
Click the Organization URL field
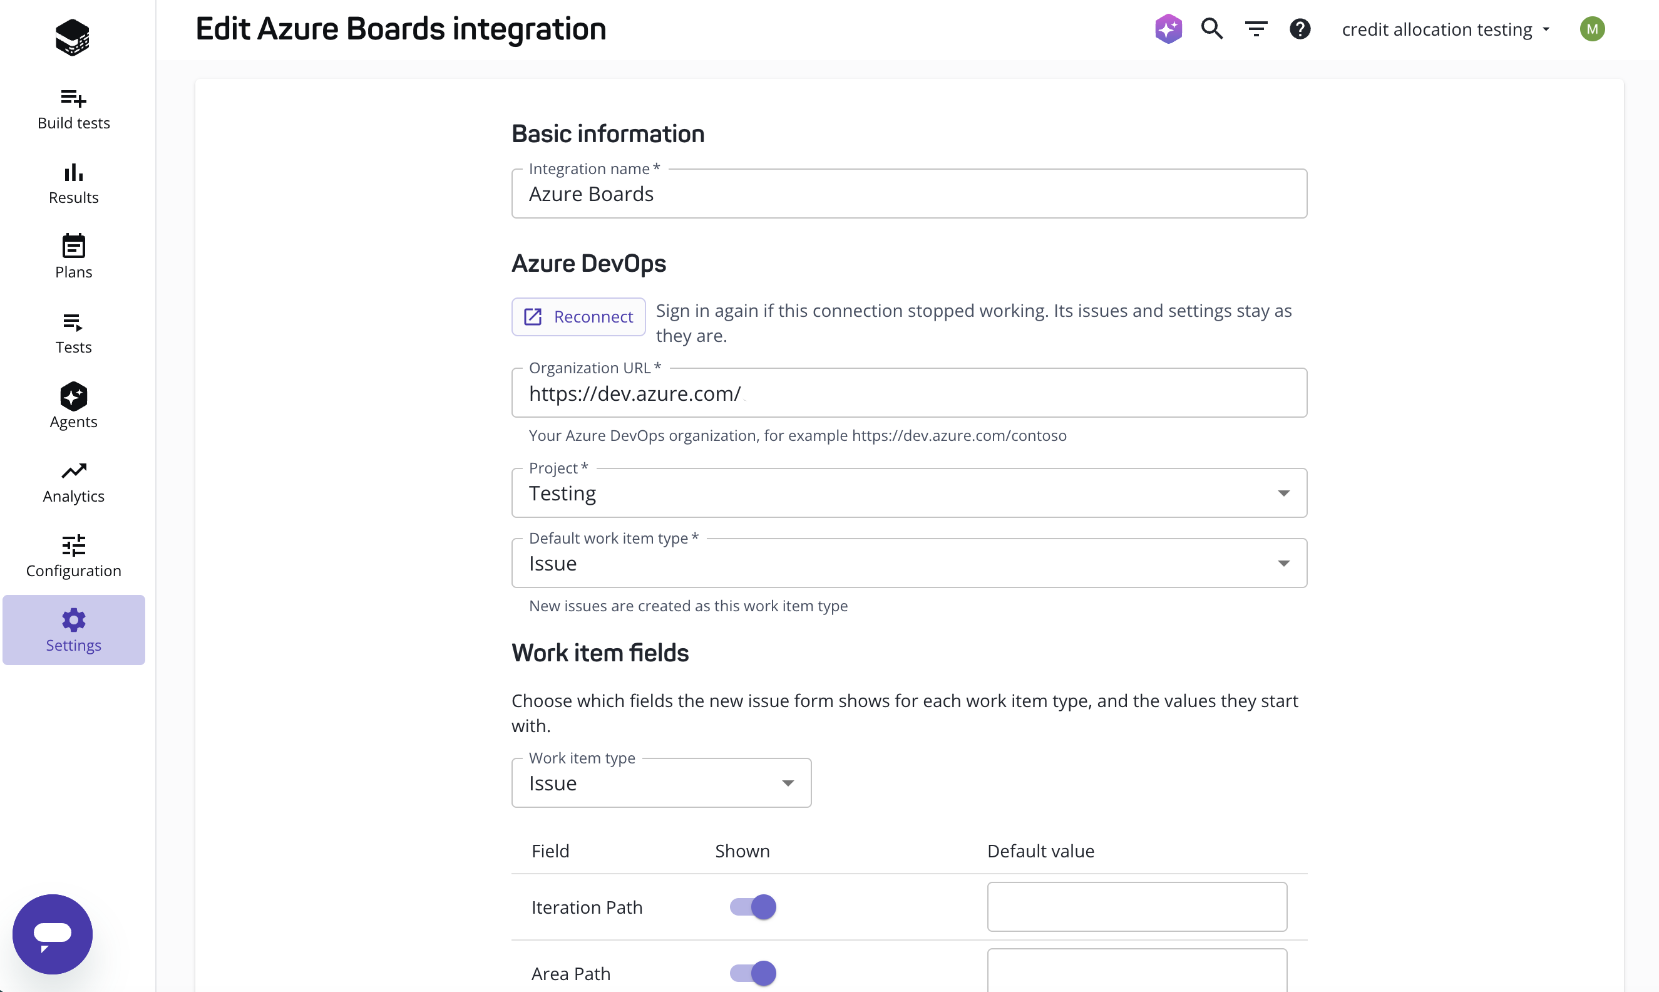pos(908,393)
